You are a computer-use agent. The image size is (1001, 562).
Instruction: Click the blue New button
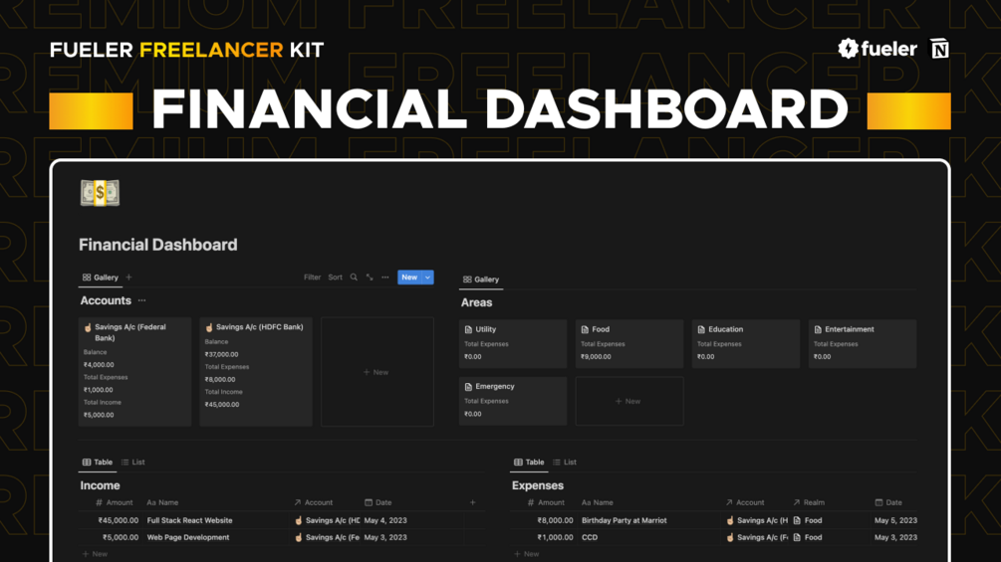tap(409, 278)
